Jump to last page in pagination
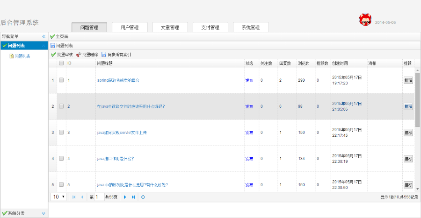 [133, 197]
